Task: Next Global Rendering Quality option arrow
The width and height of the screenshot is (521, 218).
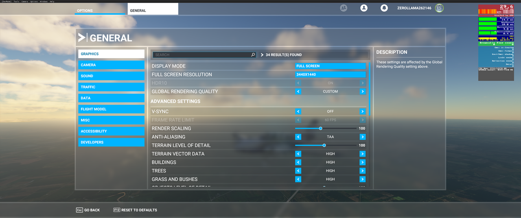Action: point(363,92)
